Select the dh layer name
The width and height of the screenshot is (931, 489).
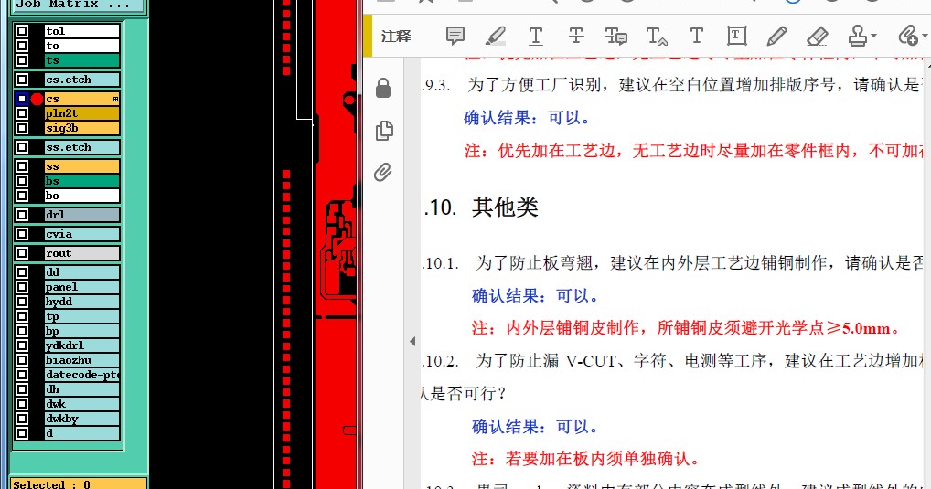click(82, 389)
